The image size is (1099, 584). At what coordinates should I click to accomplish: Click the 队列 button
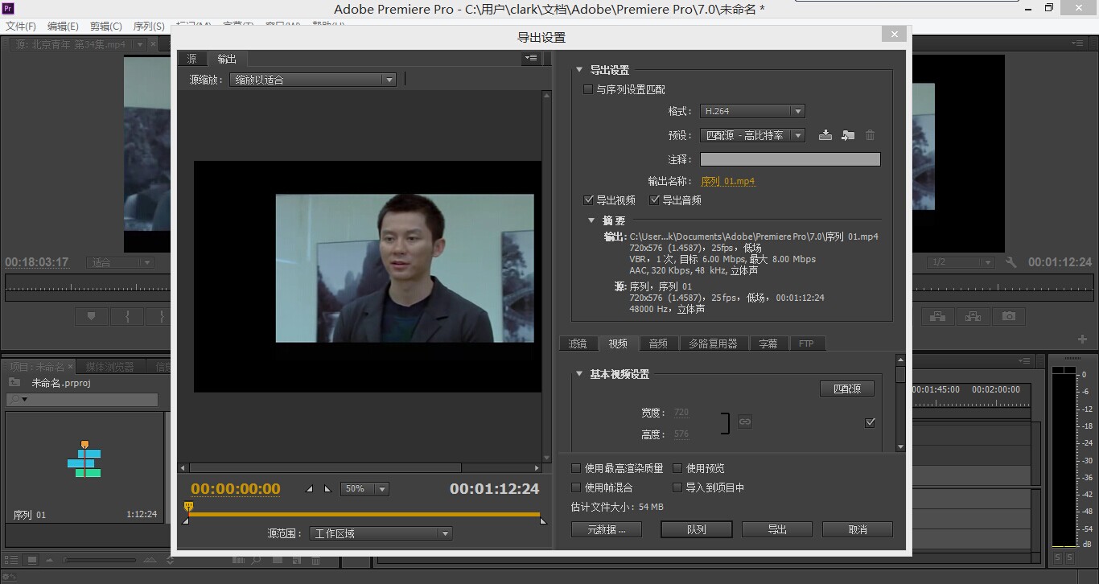[697, 529]
